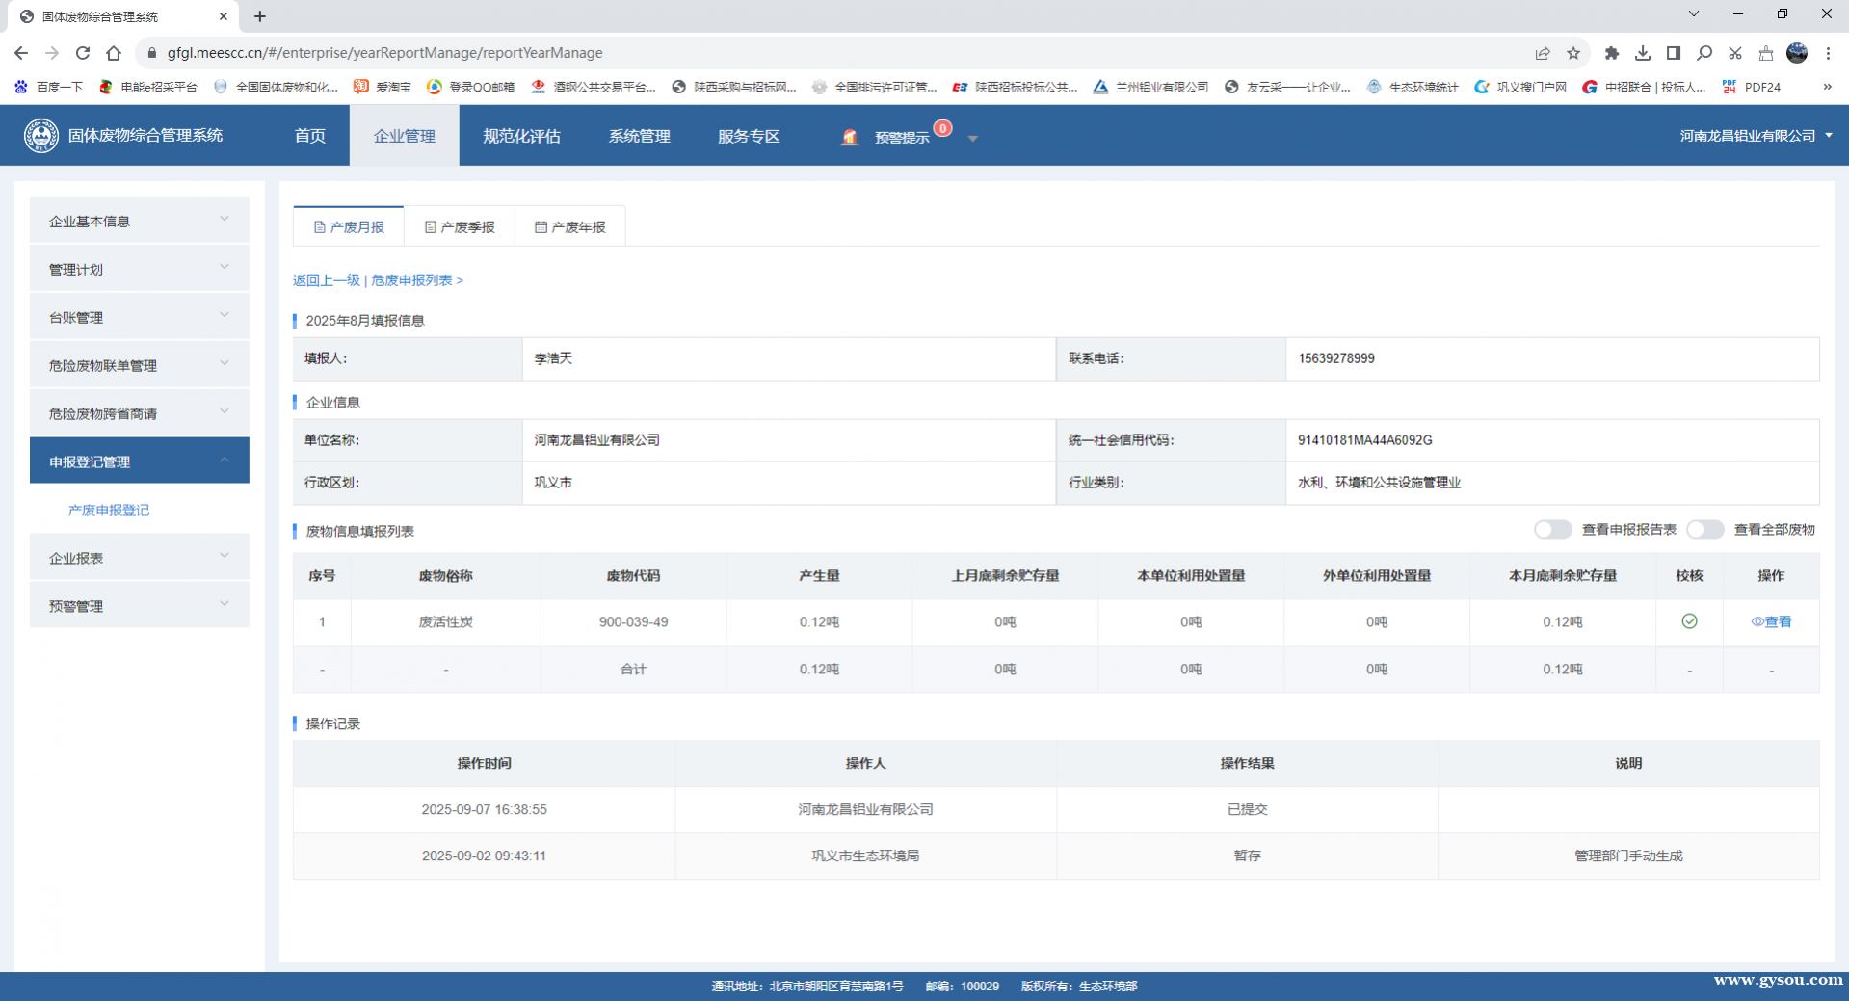Image resolution: width=1849 pixels, height=1001 pixels.
Task: Click the system logo emblem icon
Action: click(40, 136)
